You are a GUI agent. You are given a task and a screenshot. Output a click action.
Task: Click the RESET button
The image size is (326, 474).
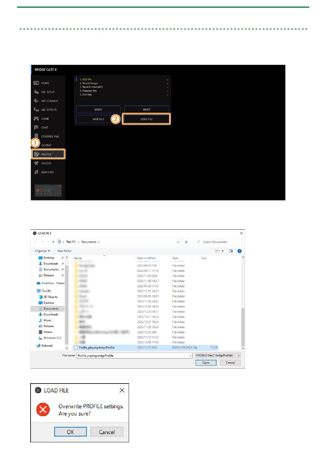[147, 110]
